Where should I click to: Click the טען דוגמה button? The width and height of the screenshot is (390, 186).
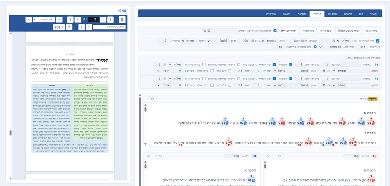tap(371, 31)
